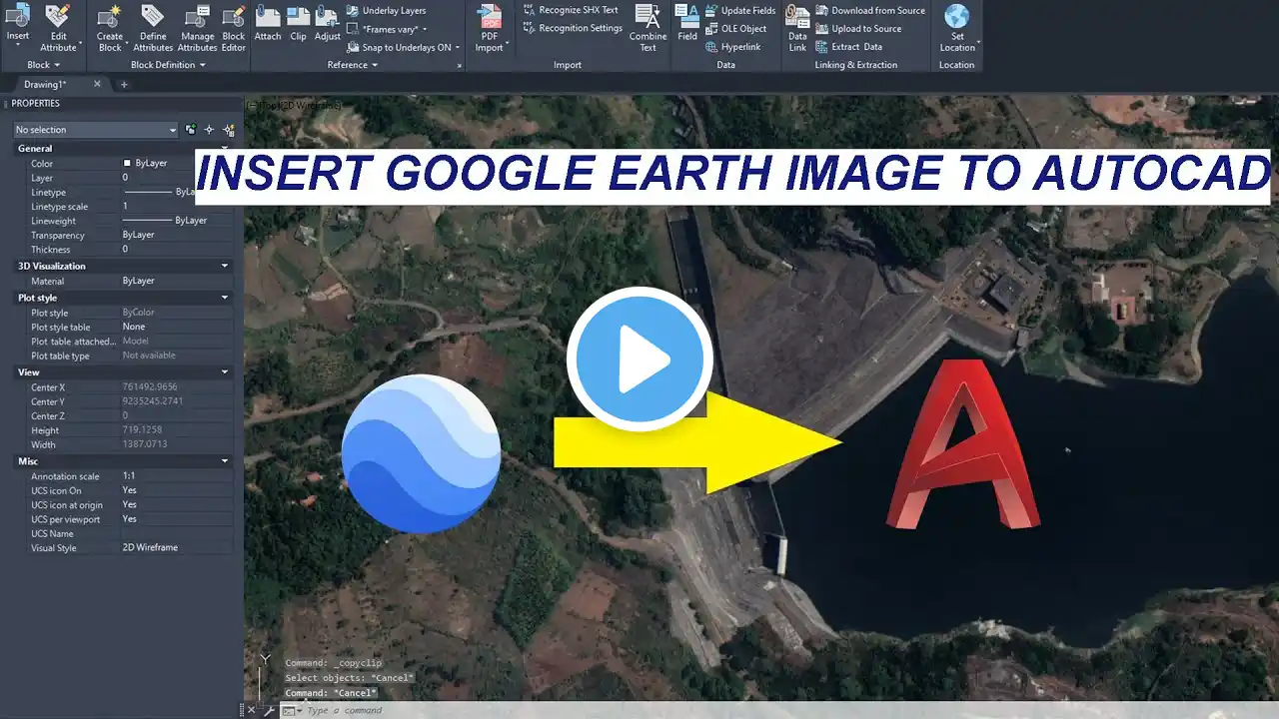
Task: Switch to the Drawing1* tab
Action: click(45, 85)
